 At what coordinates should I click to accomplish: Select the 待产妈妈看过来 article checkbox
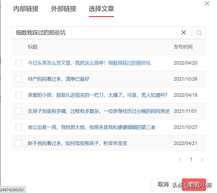[x=19, y=79]
